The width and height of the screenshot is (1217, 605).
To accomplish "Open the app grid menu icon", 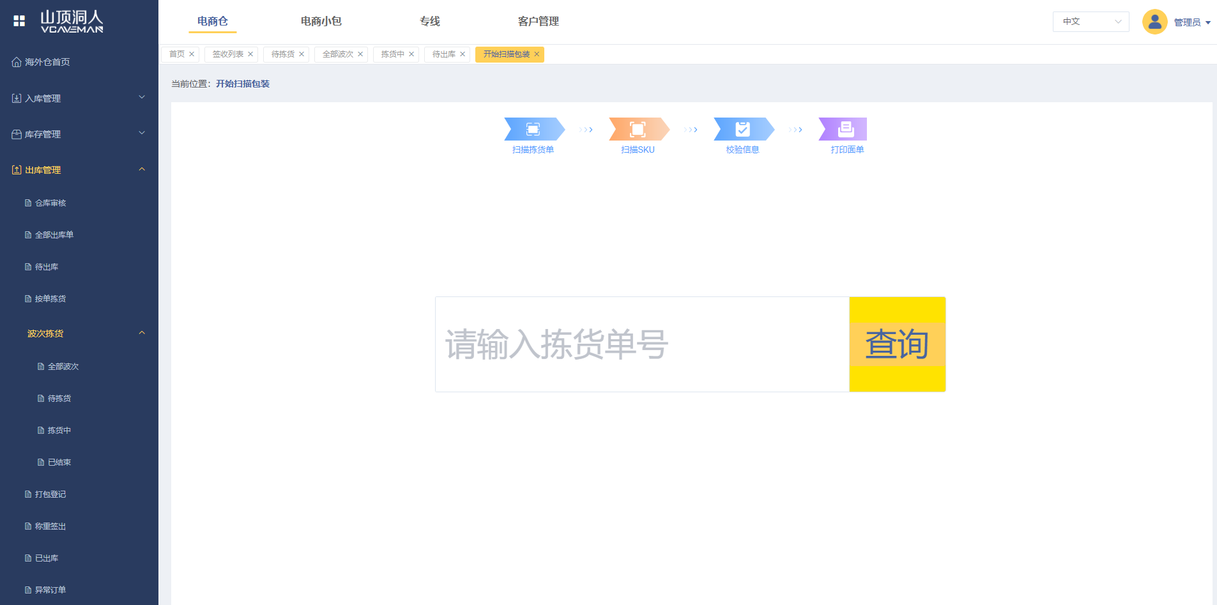I will tap(19, 21).
